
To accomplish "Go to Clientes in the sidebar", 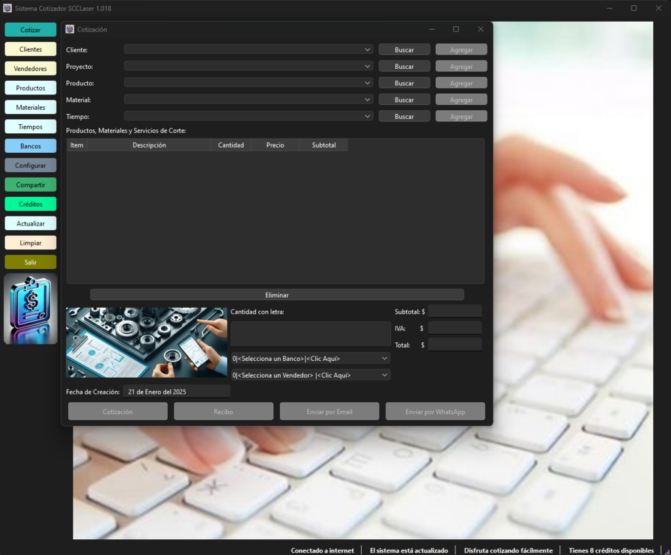I will point(30,49).
